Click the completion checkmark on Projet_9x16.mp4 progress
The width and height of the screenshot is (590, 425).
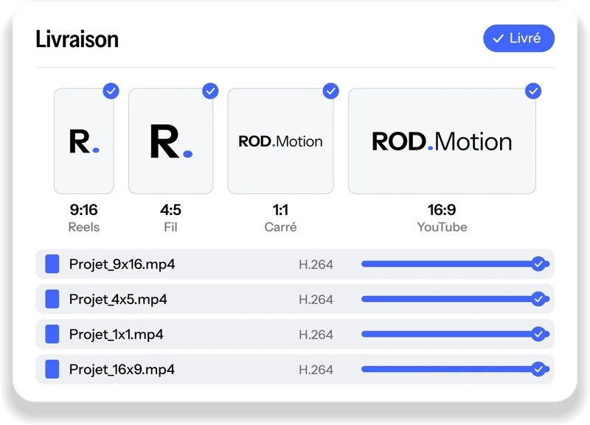(538, 264)
